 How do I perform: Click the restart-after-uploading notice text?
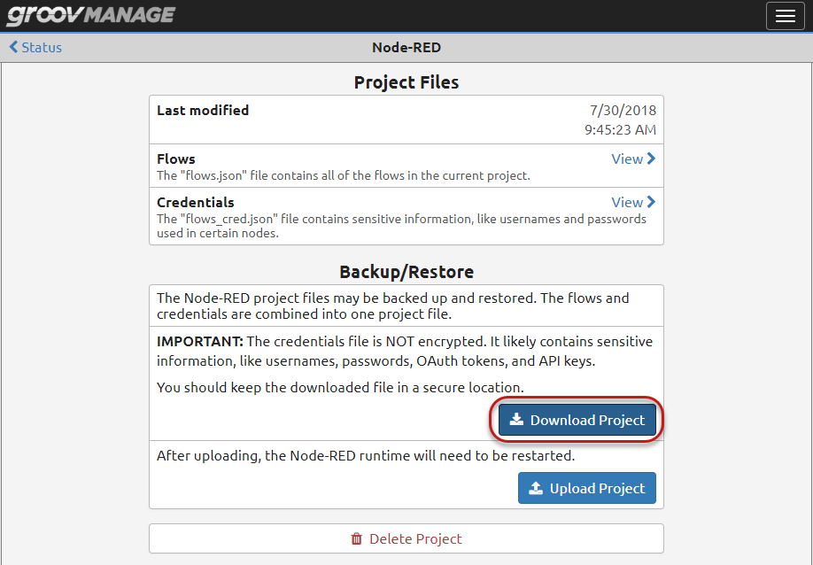pyautogui.click(x=366, y=455)
